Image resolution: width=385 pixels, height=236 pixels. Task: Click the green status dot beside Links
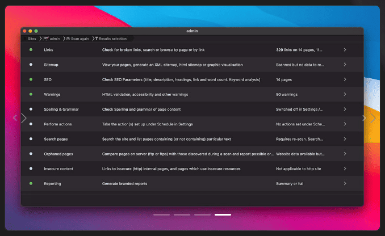(31, 49)
